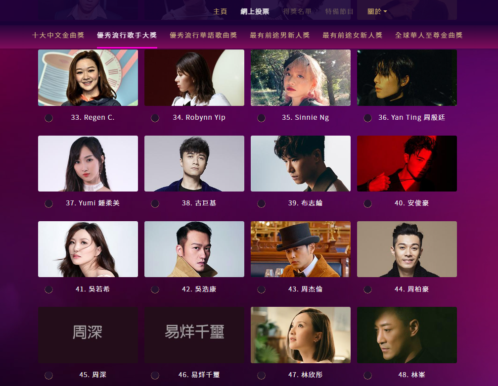Select radio button for 33. Regen C.
This screenshot has height=386, width=498.
coord(48,118)
